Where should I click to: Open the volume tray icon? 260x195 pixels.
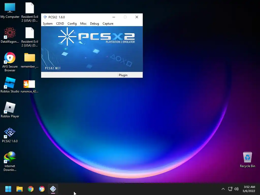pos(236,189)
